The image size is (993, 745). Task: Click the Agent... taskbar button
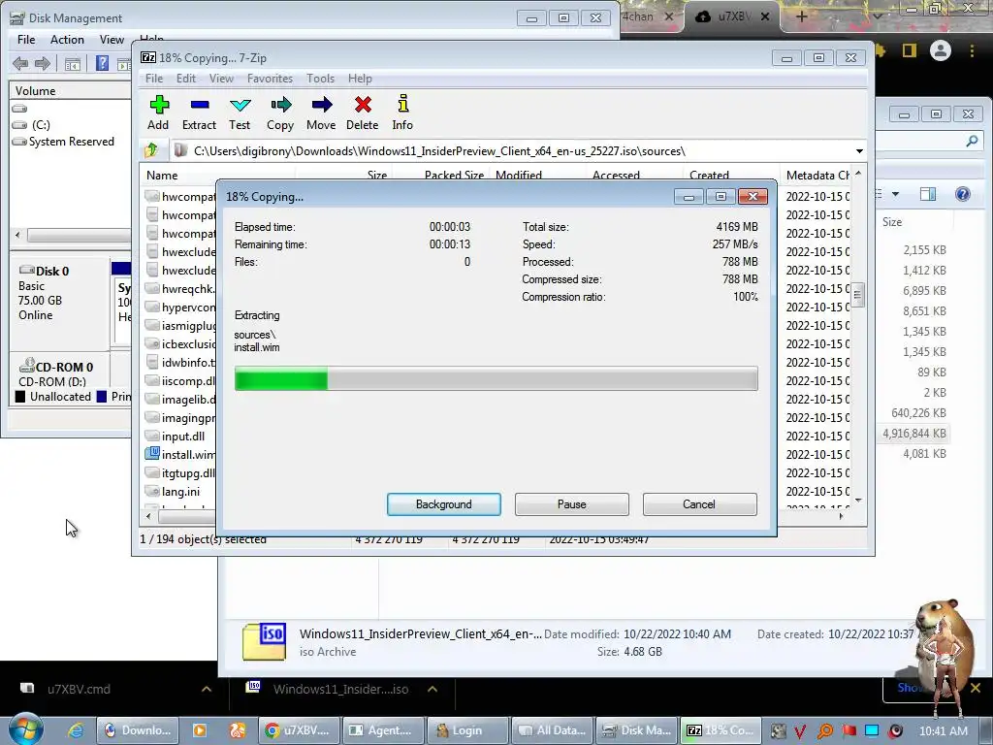tap(383, 730)
